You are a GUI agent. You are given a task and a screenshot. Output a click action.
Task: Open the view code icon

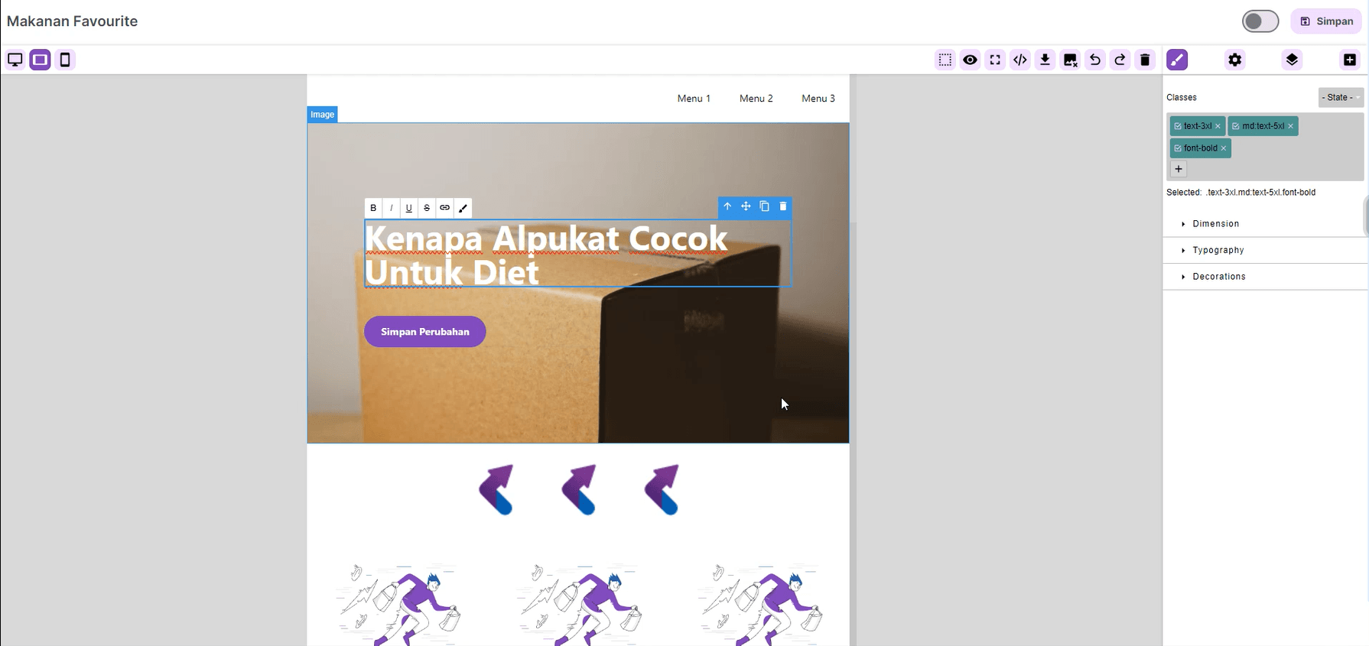[1019, 60]
